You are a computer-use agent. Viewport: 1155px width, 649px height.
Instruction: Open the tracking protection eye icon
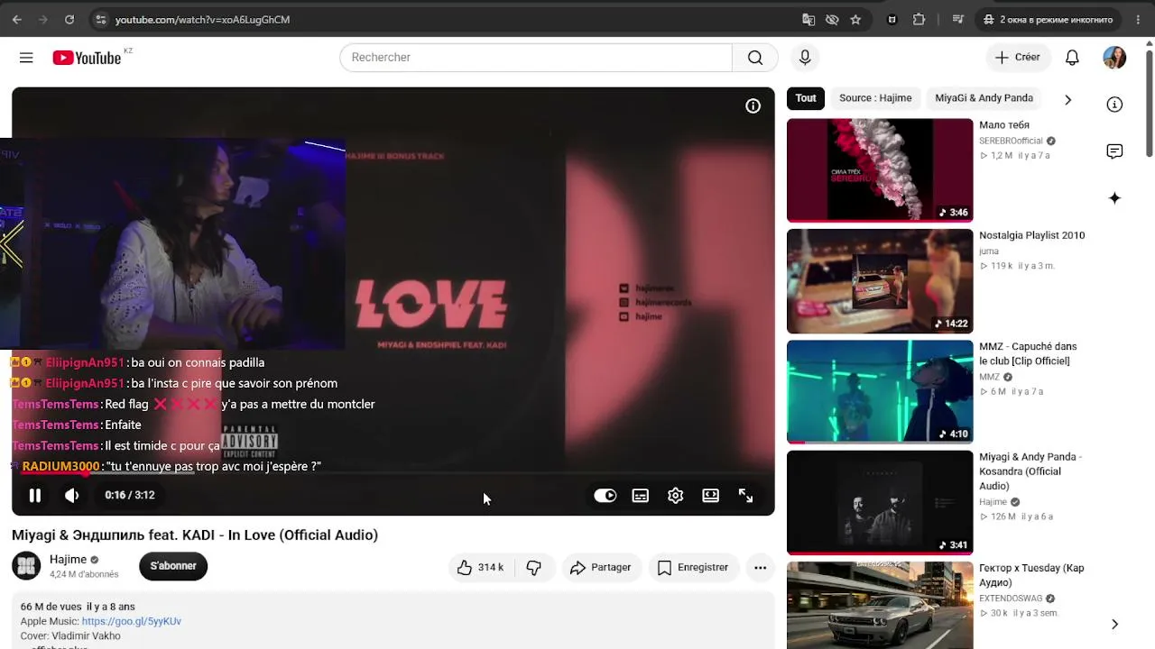pyautogui.click(x=832, y=19)
